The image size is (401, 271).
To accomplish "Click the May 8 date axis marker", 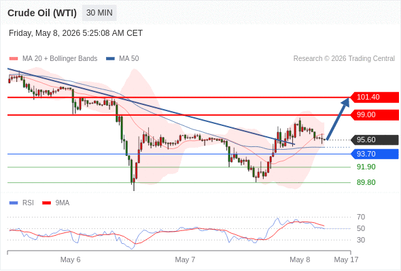I will pos(300,259).
